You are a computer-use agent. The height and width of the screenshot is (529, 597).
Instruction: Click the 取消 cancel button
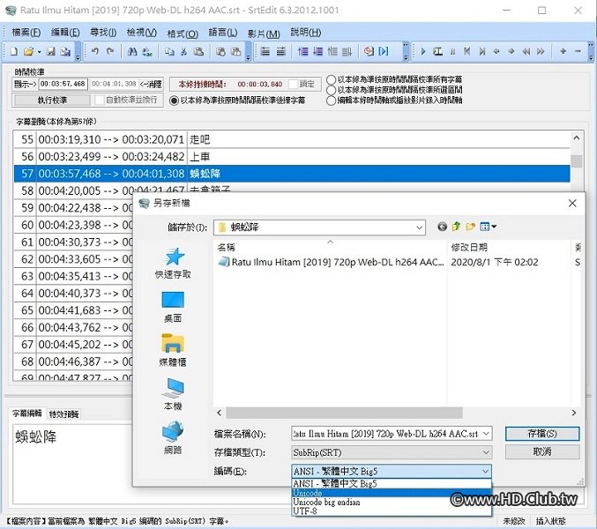[x=542, y=452]
